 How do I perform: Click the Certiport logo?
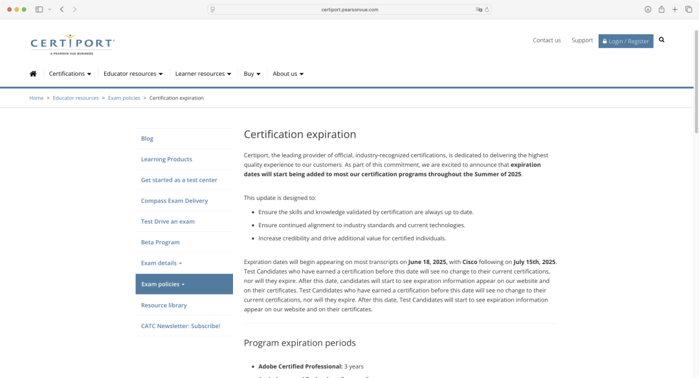(72, 44)
